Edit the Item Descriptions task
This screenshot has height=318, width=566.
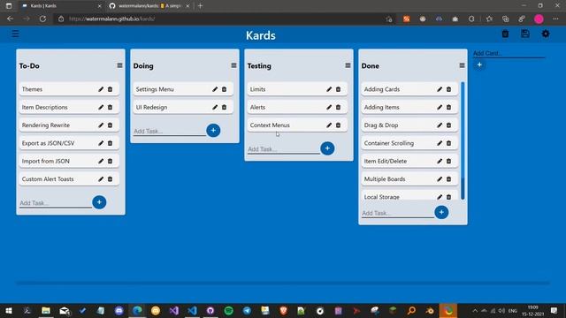click(101, 107)
